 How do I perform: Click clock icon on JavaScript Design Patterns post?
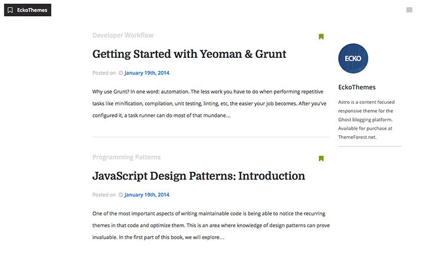(121, 195)
